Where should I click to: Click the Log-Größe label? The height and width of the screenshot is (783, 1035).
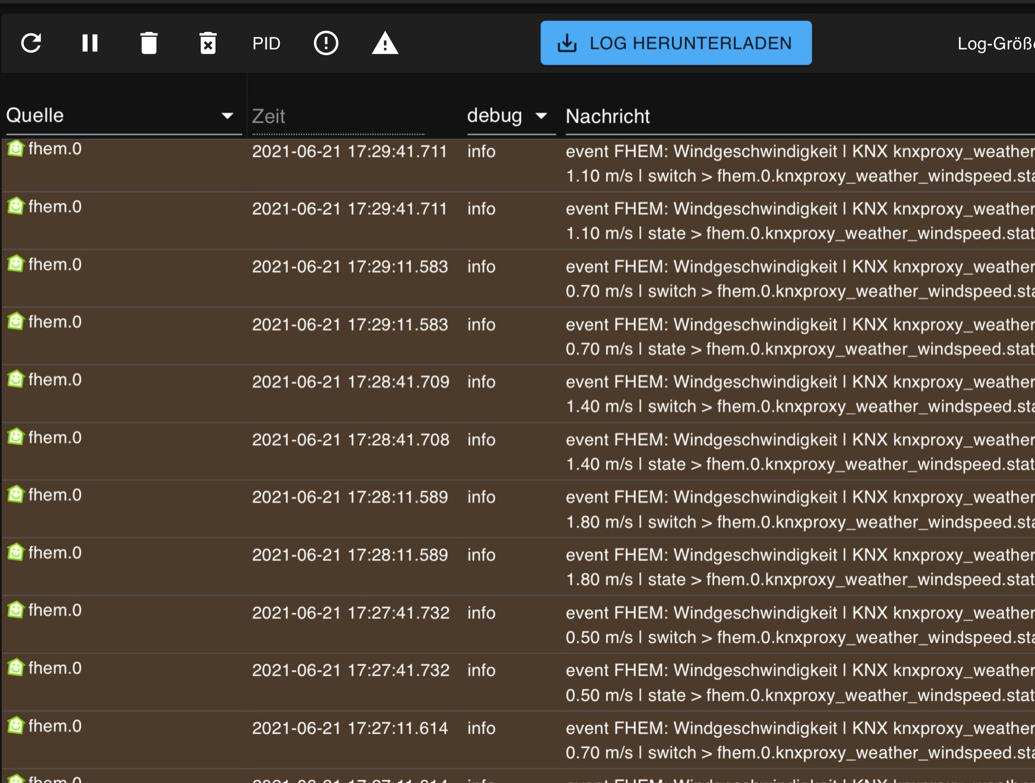(x=996, y=44)
